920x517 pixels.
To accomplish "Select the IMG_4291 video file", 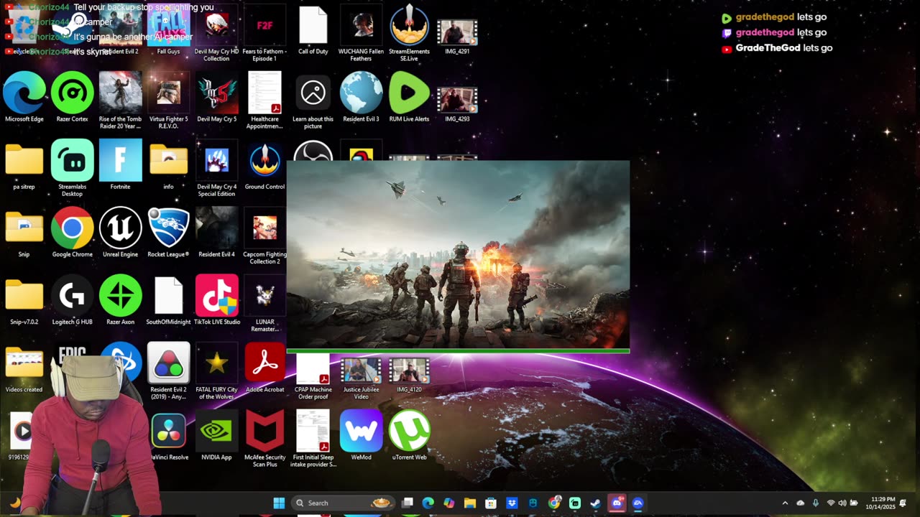I will (457, 37).
